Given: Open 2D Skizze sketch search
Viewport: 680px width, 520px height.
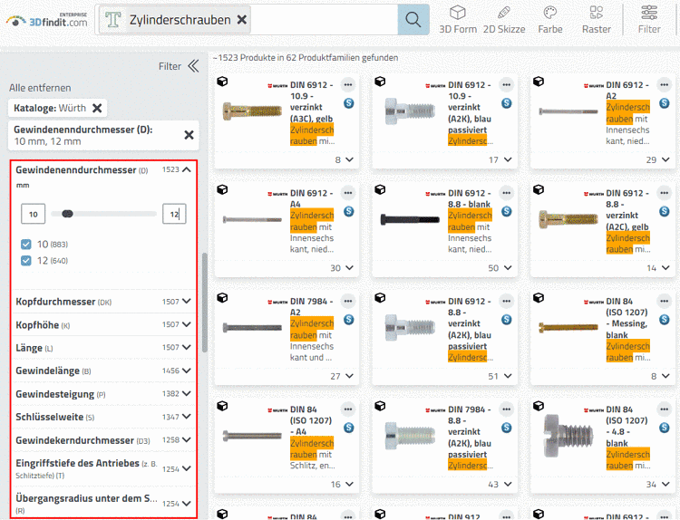Looking at the screenshot, I should 504,20.
